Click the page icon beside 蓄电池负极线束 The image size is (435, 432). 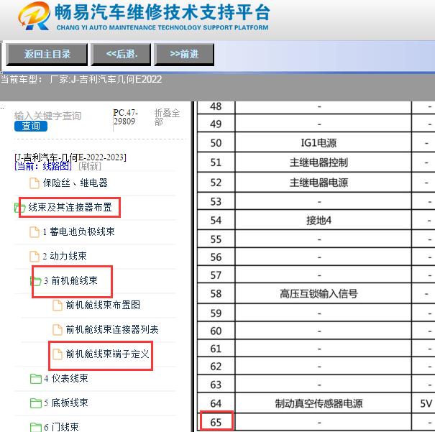[35, 231]
